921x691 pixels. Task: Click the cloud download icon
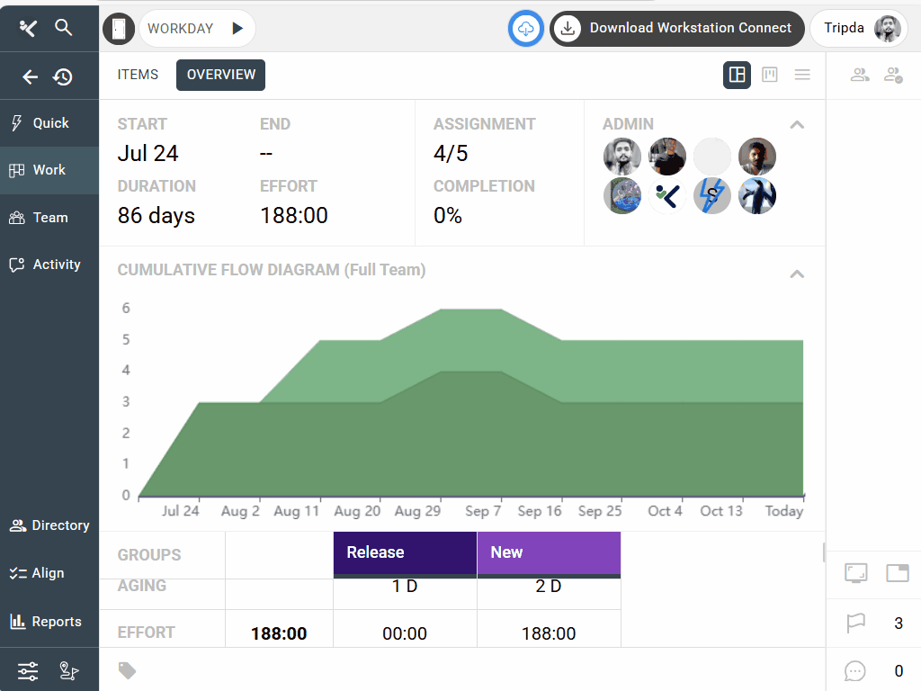(526, 29)
